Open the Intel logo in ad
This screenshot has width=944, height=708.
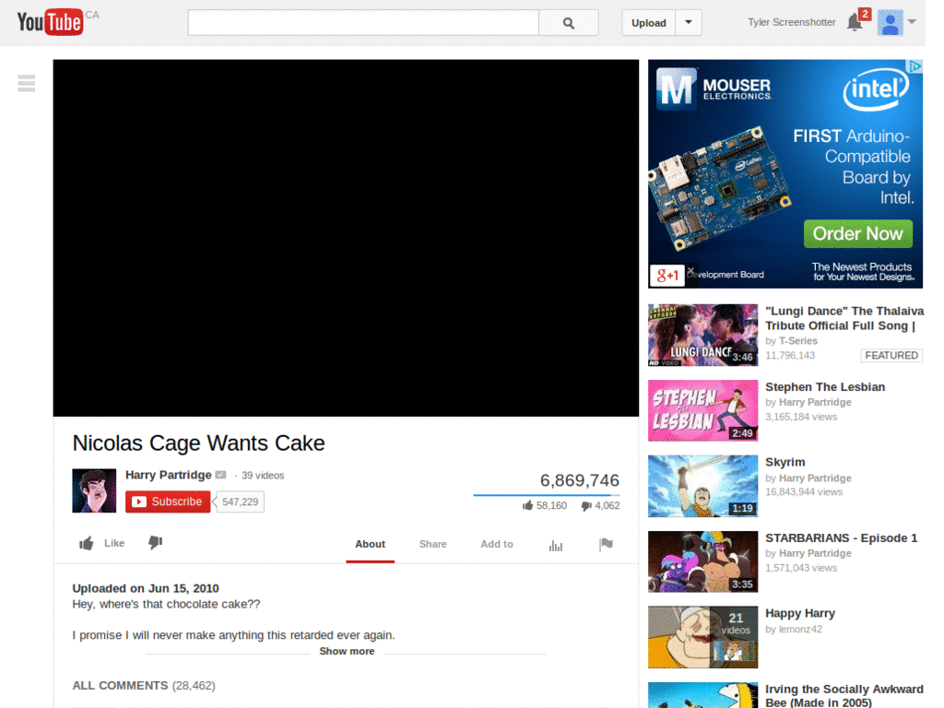876,90
